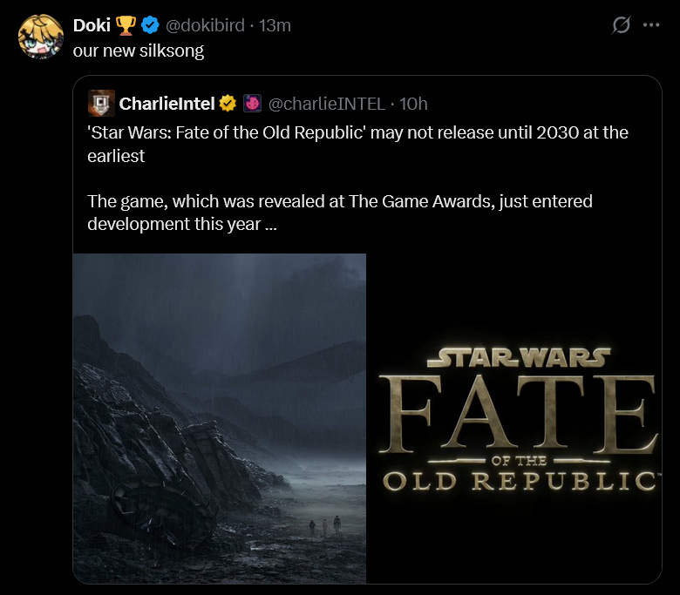This screenshot has width=680, height=595.
Task: Click the trophy emoji beside Doki
Action: [126, 25]
